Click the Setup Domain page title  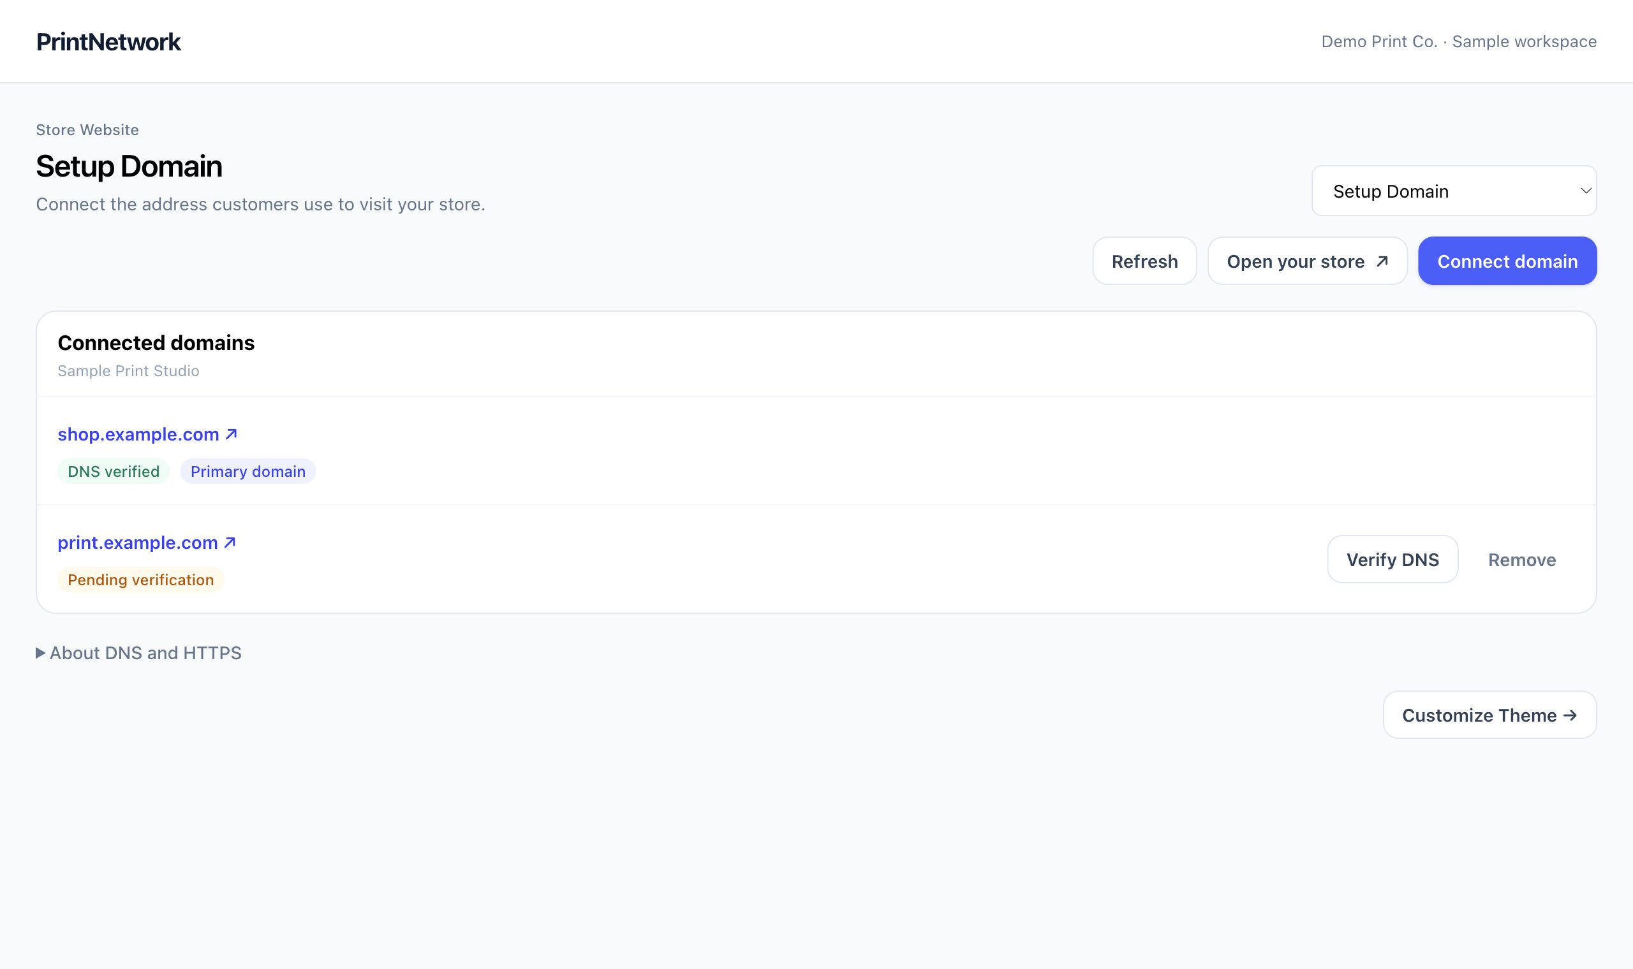(129, 166)
